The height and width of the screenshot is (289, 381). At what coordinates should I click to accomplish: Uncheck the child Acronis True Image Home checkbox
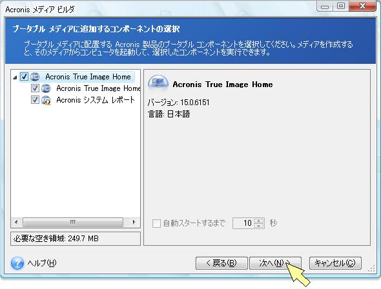point(35,88)
